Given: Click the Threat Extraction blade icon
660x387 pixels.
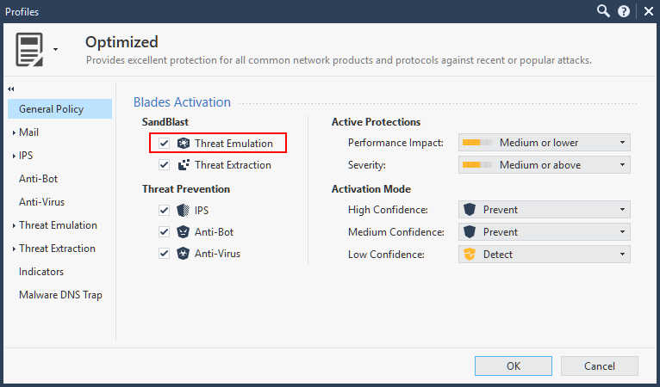Looking at the screenshot, I should [x=183, y=164].
